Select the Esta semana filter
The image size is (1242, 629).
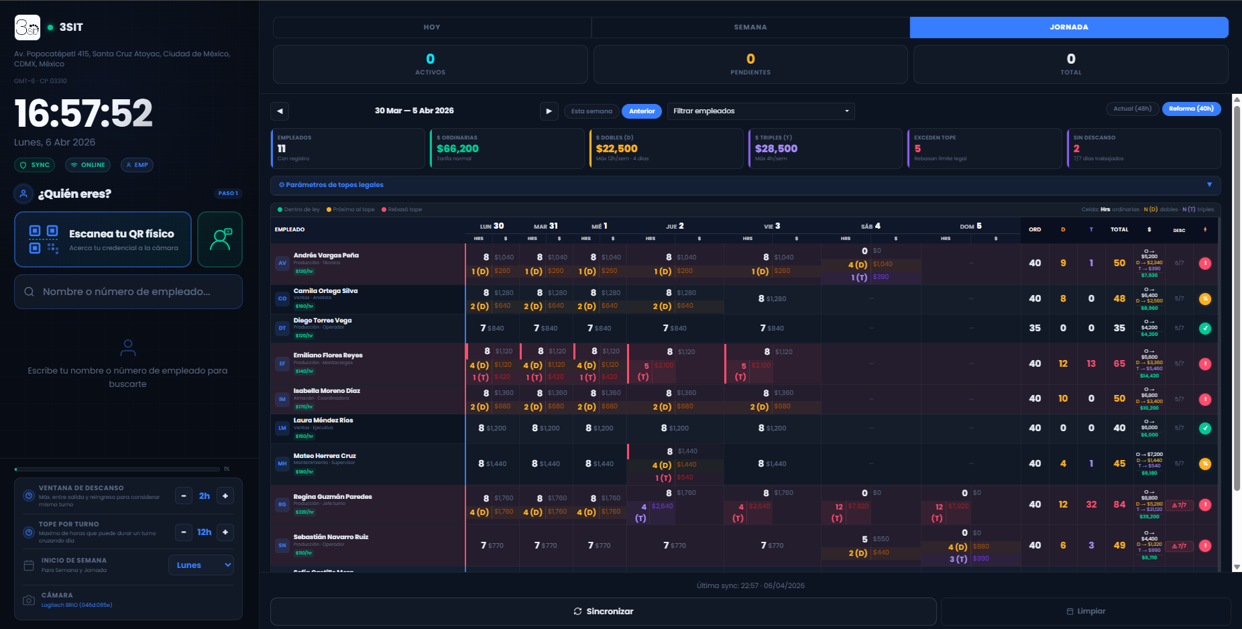click(591, 111)
